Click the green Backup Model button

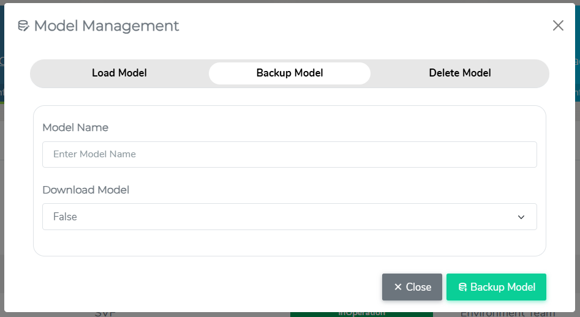click(496, 287)
